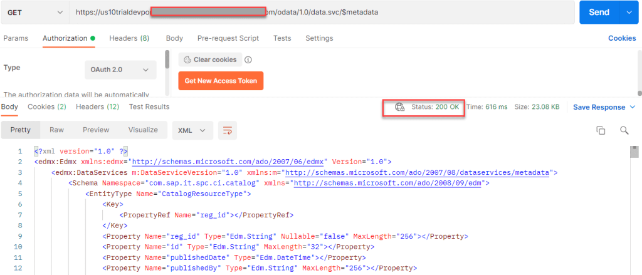Switch to the Raw response view
Screen dimensions: 642x275
coord(57,130)
